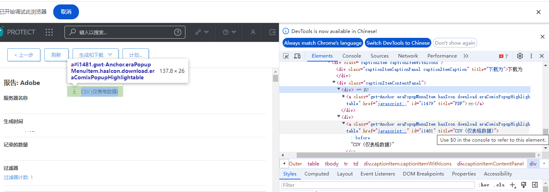Activate the DevTools inspect element picker

tap(286, 56)
